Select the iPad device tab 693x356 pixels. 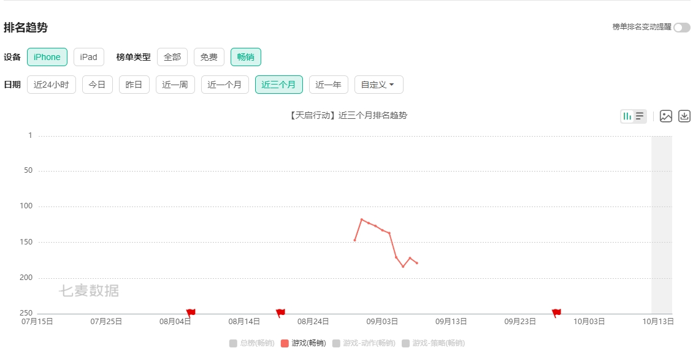coord(89,57)
